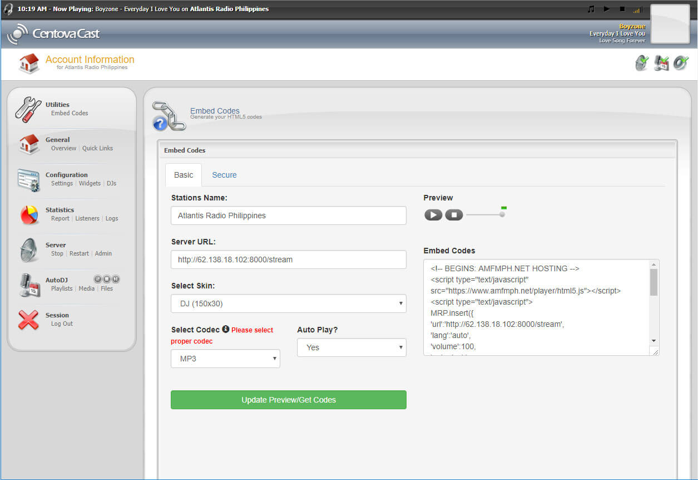Stop the stream with the top bar stop button

pos(622,9)
